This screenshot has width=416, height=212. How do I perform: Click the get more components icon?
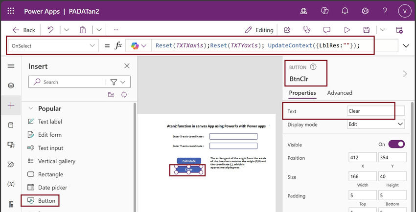point(111,95)
